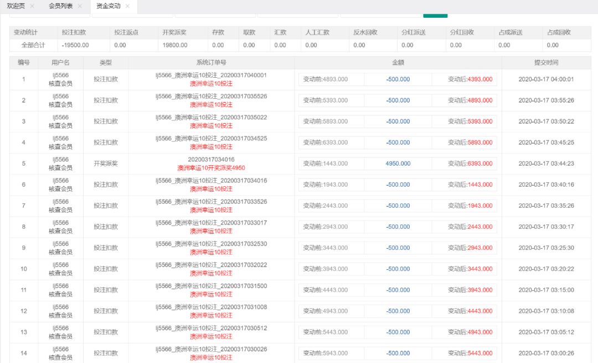Image resolution: width=598 pixels, height=363 pixels.
Task: Click order lj5566_澳洲幸运10投注_20200317031500
Action: tap(212, 286)
